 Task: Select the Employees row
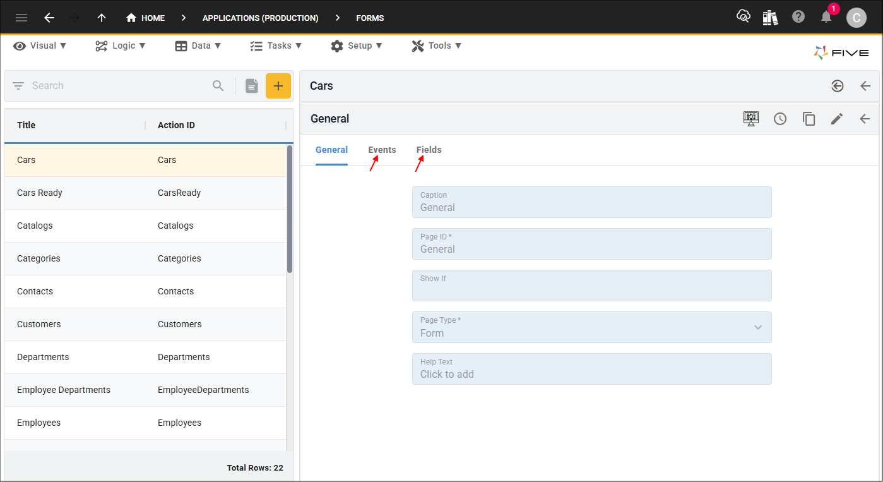point(145,423)
